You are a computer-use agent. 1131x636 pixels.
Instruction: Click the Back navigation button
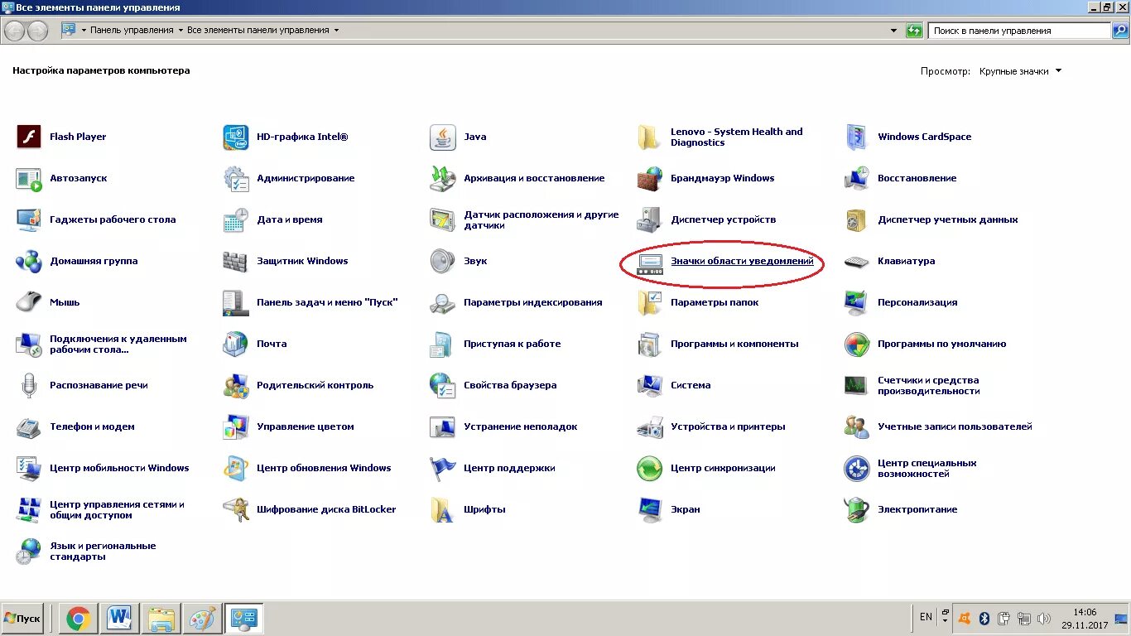15,31
